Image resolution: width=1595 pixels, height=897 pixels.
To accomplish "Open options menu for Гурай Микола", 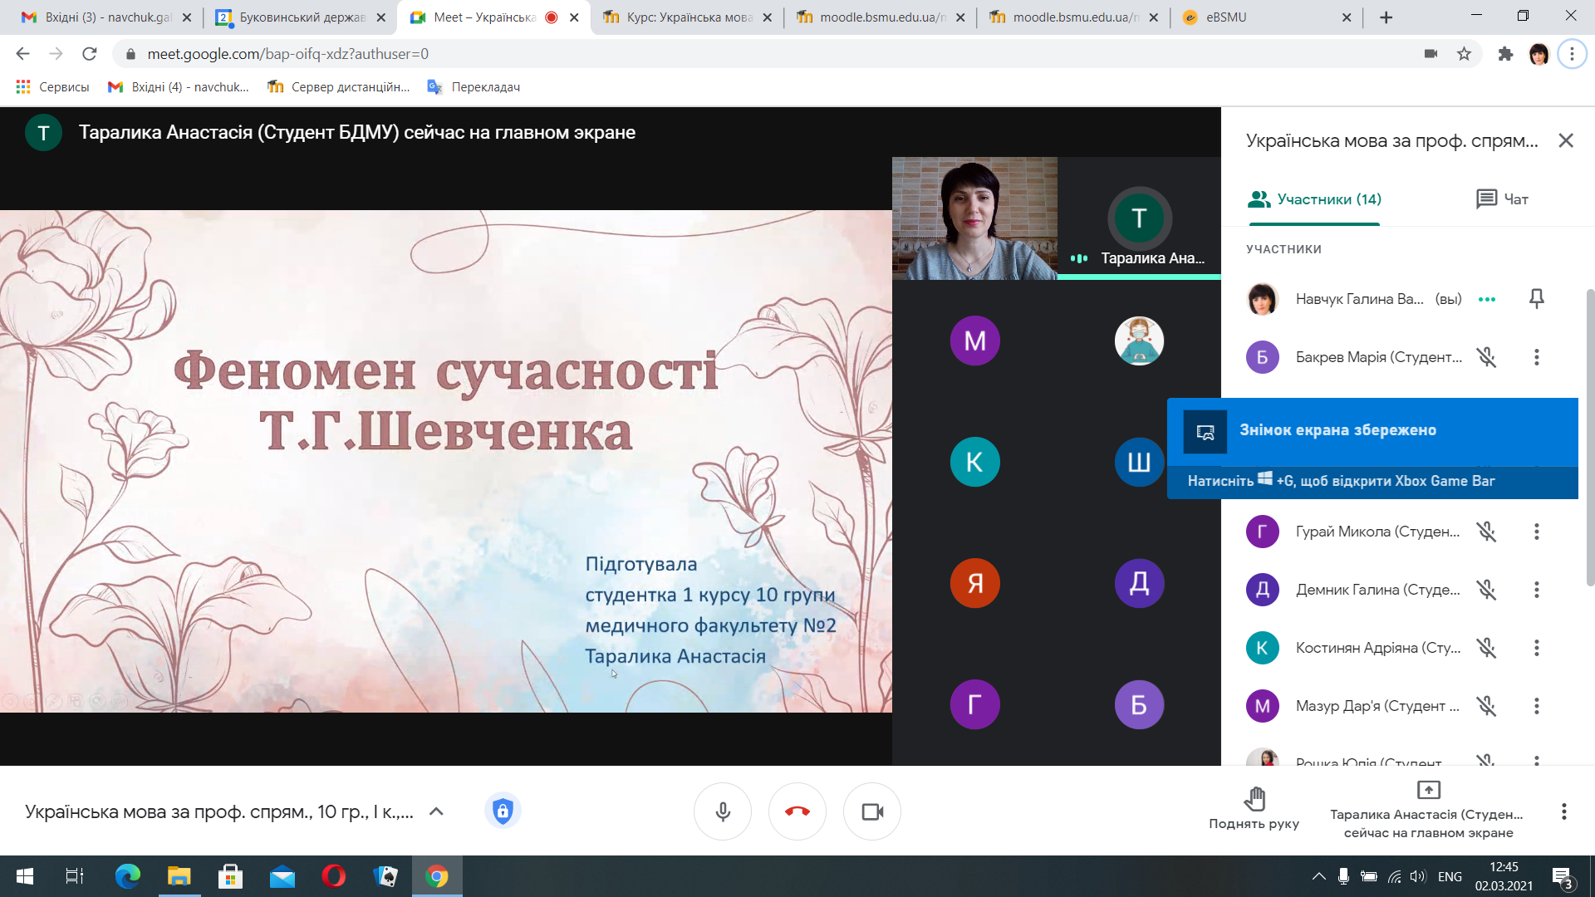I will (1536, 532).
